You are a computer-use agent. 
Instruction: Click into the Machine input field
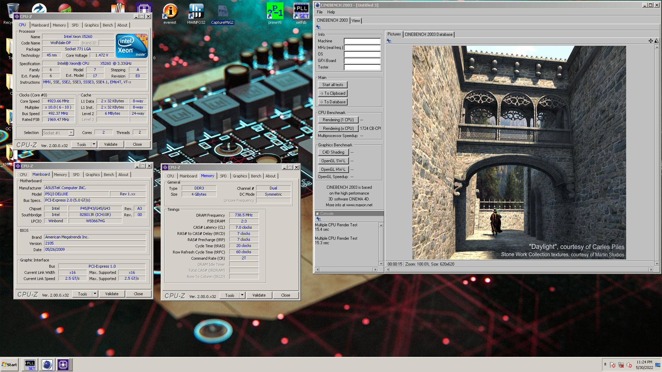pos(362,41)
